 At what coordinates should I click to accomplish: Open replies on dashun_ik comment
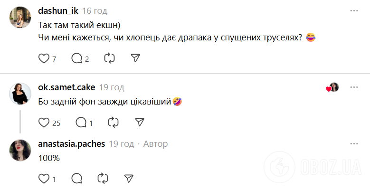click(x=76, y=58)
